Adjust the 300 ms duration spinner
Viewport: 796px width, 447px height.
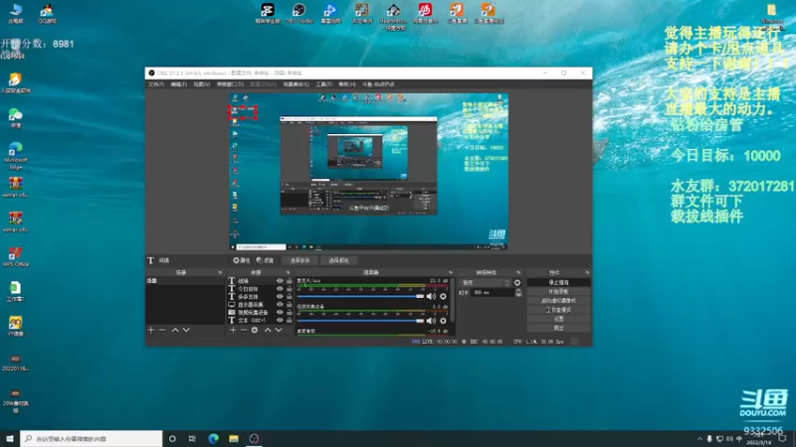pyautogui.click(x=518, y=292)
